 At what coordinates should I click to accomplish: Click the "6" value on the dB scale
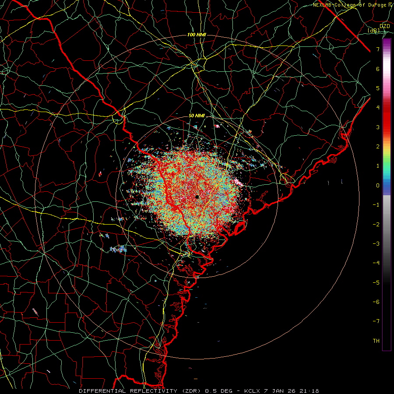(378, 69)
